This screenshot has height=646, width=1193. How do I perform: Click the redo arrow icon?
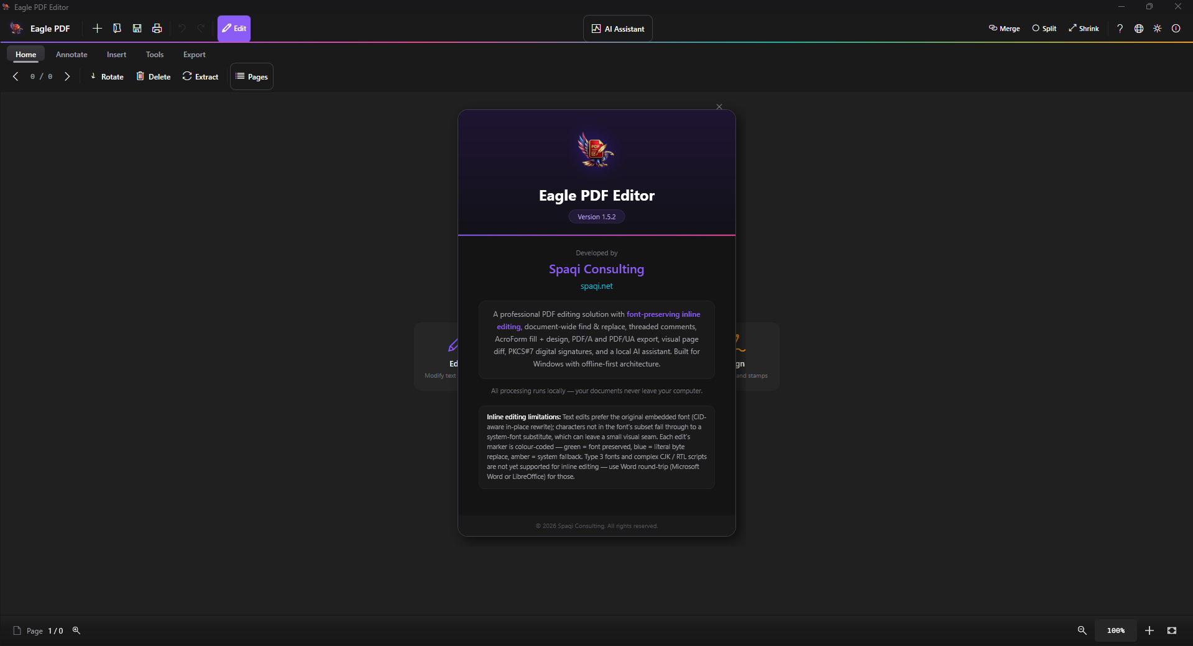point(201,29)
